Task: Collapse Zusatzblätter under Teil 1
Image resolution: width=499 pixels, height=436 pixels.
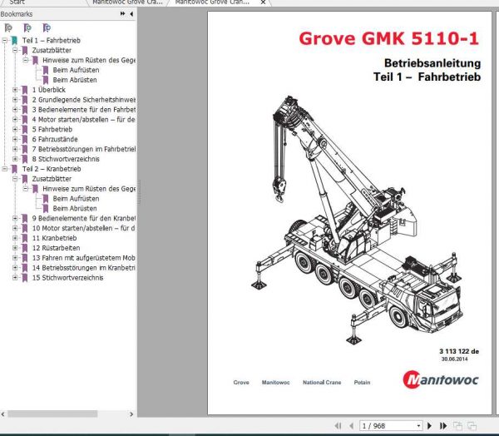Action: coord(15,50)
